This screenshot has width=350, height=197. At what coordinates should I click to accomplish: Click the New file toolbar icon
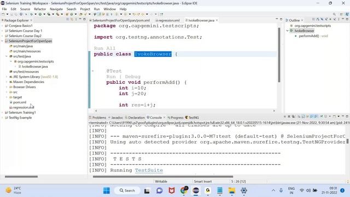pyautogui.click(x=3, y=14)
